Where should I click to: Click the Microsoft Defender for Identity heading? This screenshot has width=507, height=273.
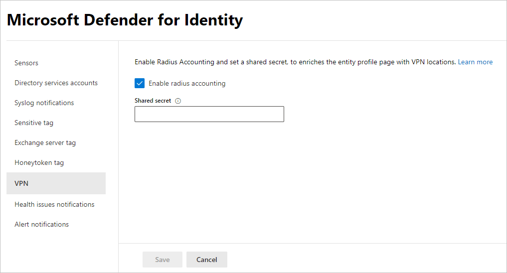[125, 20]
